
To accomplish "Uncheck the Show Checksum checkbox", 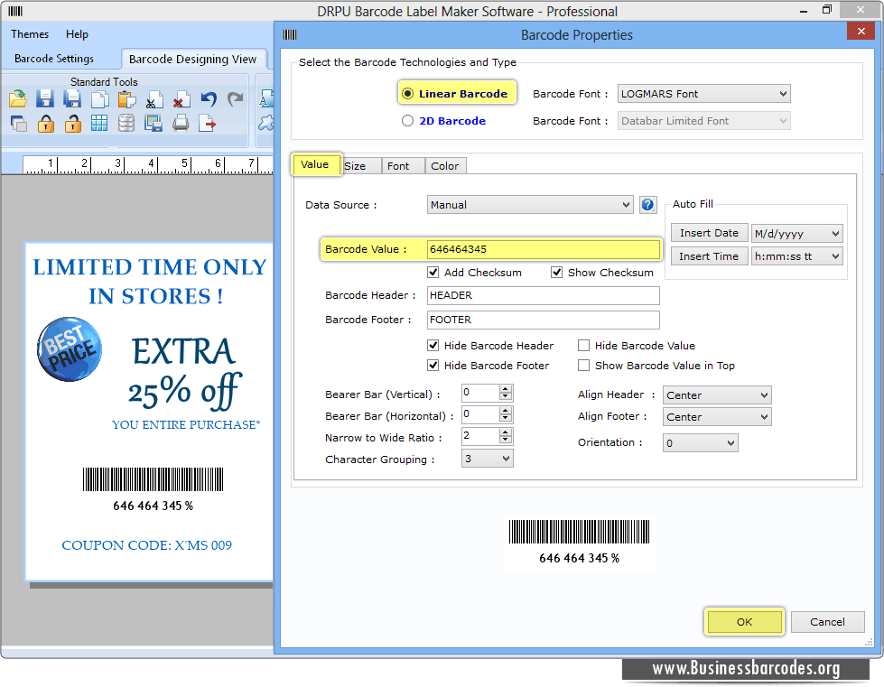I will click(556, 273).
